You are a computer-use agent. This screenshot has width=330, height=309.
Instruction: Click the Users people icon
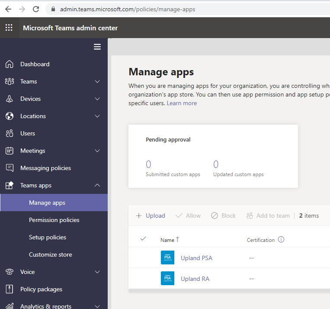pos(10,133)
